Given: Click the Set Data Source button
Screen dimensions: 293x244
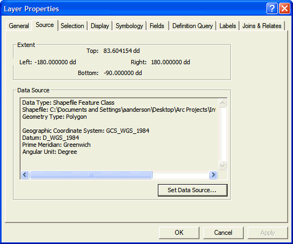Looking at the screenshot, I should tap(192, 190).
